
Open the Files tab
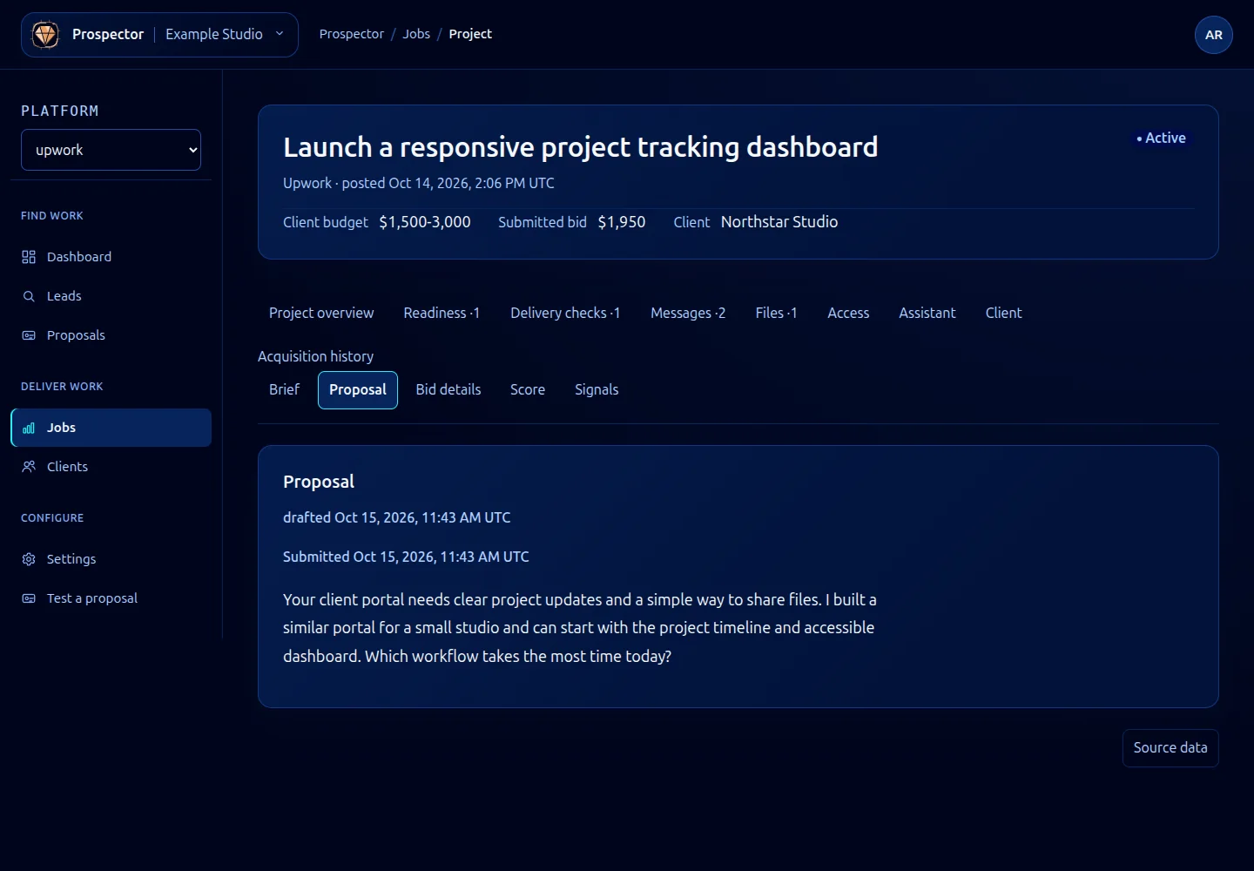pos(776,313)
